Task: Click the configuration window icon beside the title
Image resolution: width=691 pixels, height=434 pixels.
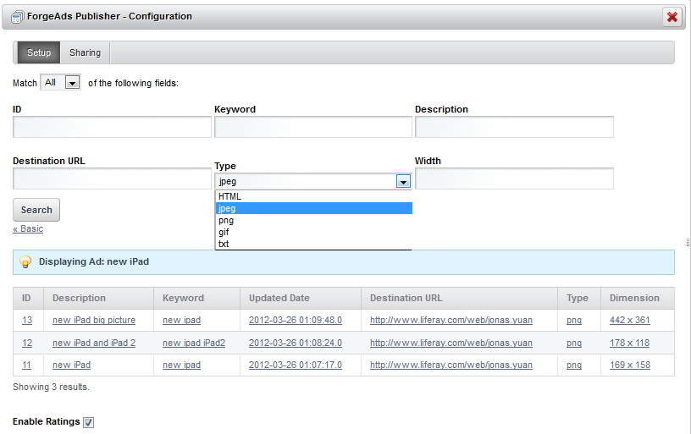Action: [x=17, y=17]
